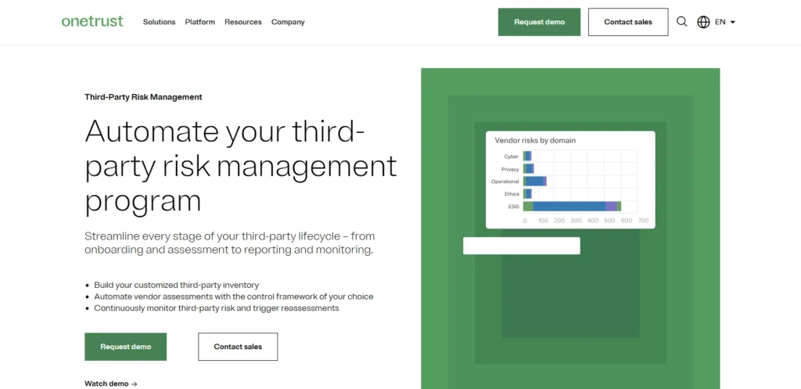Click the purple segment of ESG bar
Viewport: 801px width, 389px height.
pyautogui.click(x=611, y=206)
